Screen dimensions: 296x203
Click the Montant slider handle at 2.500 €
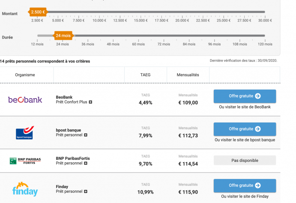click(38, 12)
